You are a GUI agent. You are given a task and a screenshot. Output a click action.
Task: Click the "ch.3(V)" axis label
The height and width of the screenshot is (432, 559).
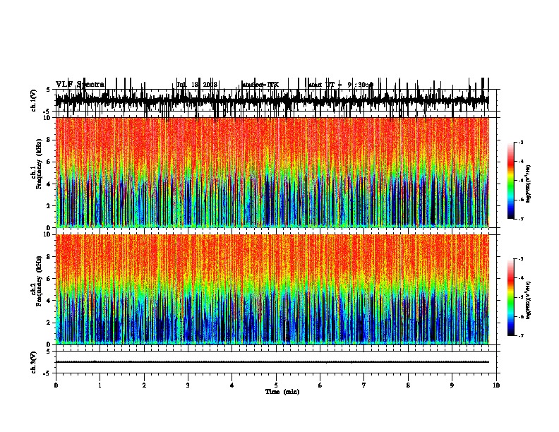click(x=33, y=362)
